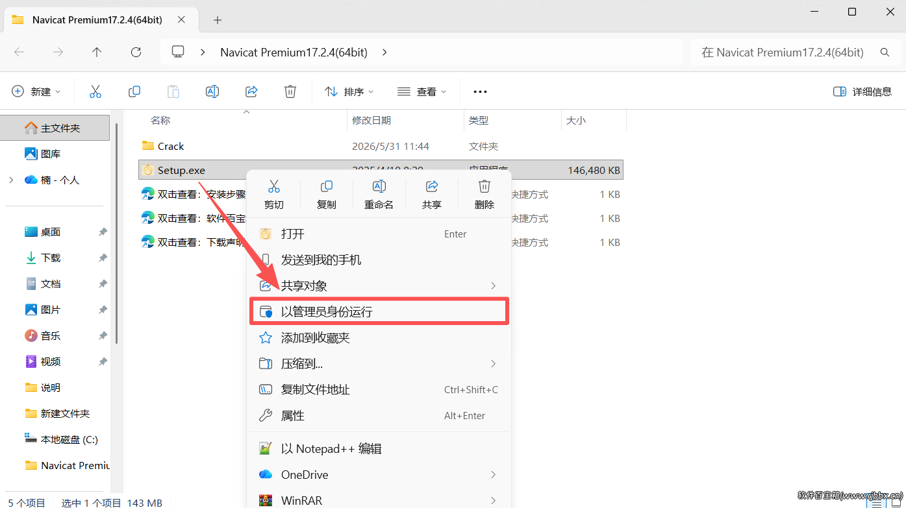Screen dimensions: 906x508
Task: Click the Share icon in the toolbar
Action: 252,91
